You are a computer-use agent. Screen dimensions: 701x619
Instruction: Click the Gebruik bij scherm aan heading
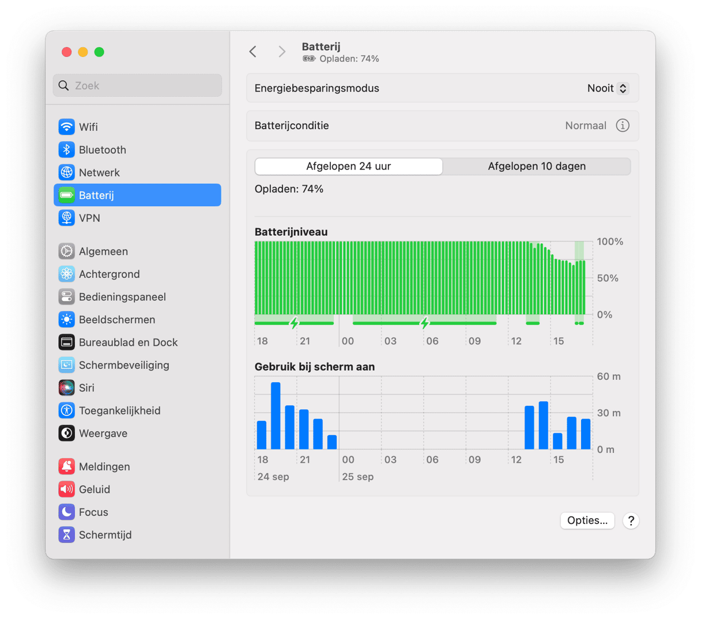pos(315,367)
